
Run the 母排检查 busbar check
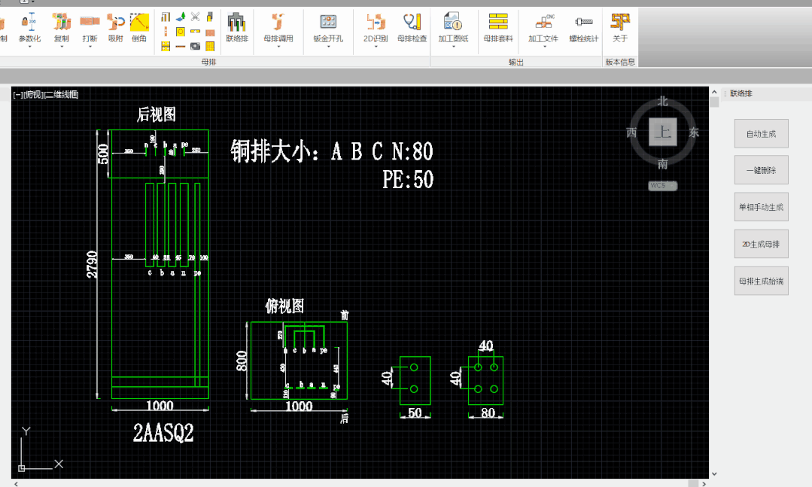click(x=412, y=27)
